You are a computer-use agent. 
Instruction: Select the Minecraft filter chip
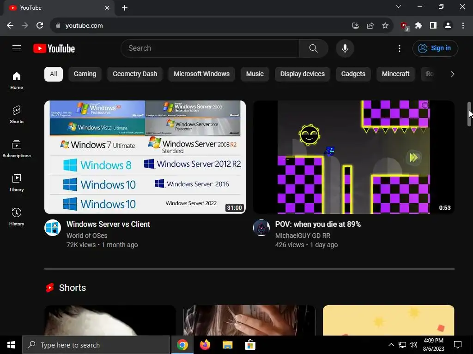396,74
